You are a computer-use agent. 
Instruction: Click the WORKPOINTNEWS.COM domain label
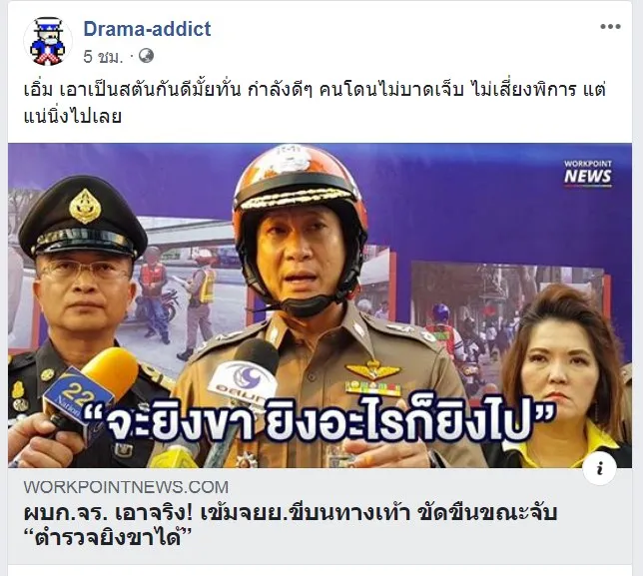[x=126, y=487]
